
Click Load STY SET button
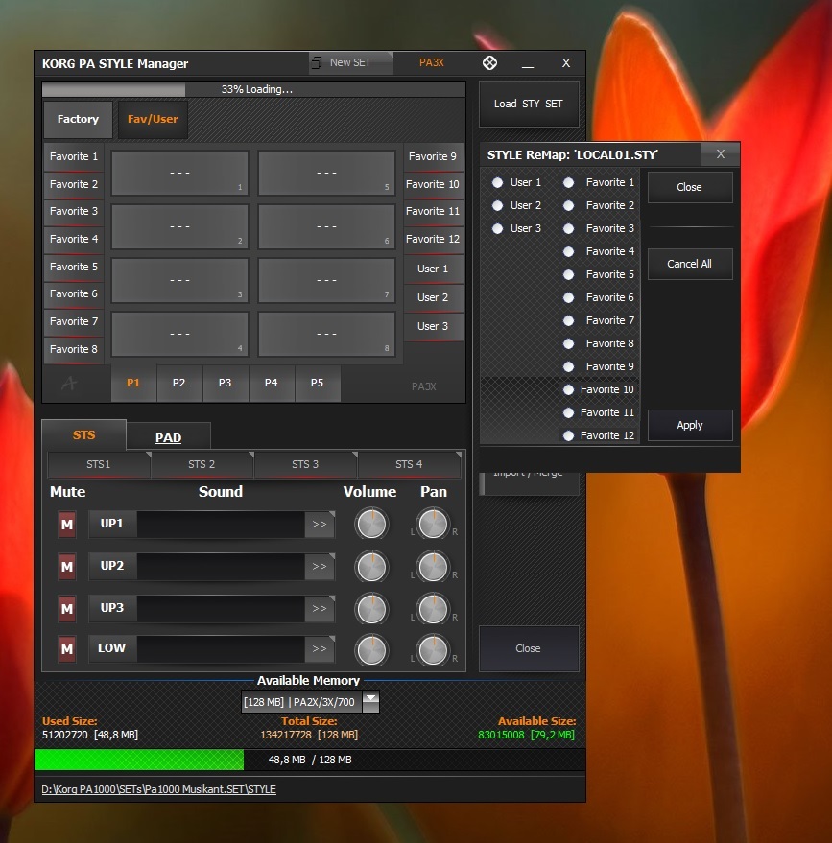[x=529, y=104]
